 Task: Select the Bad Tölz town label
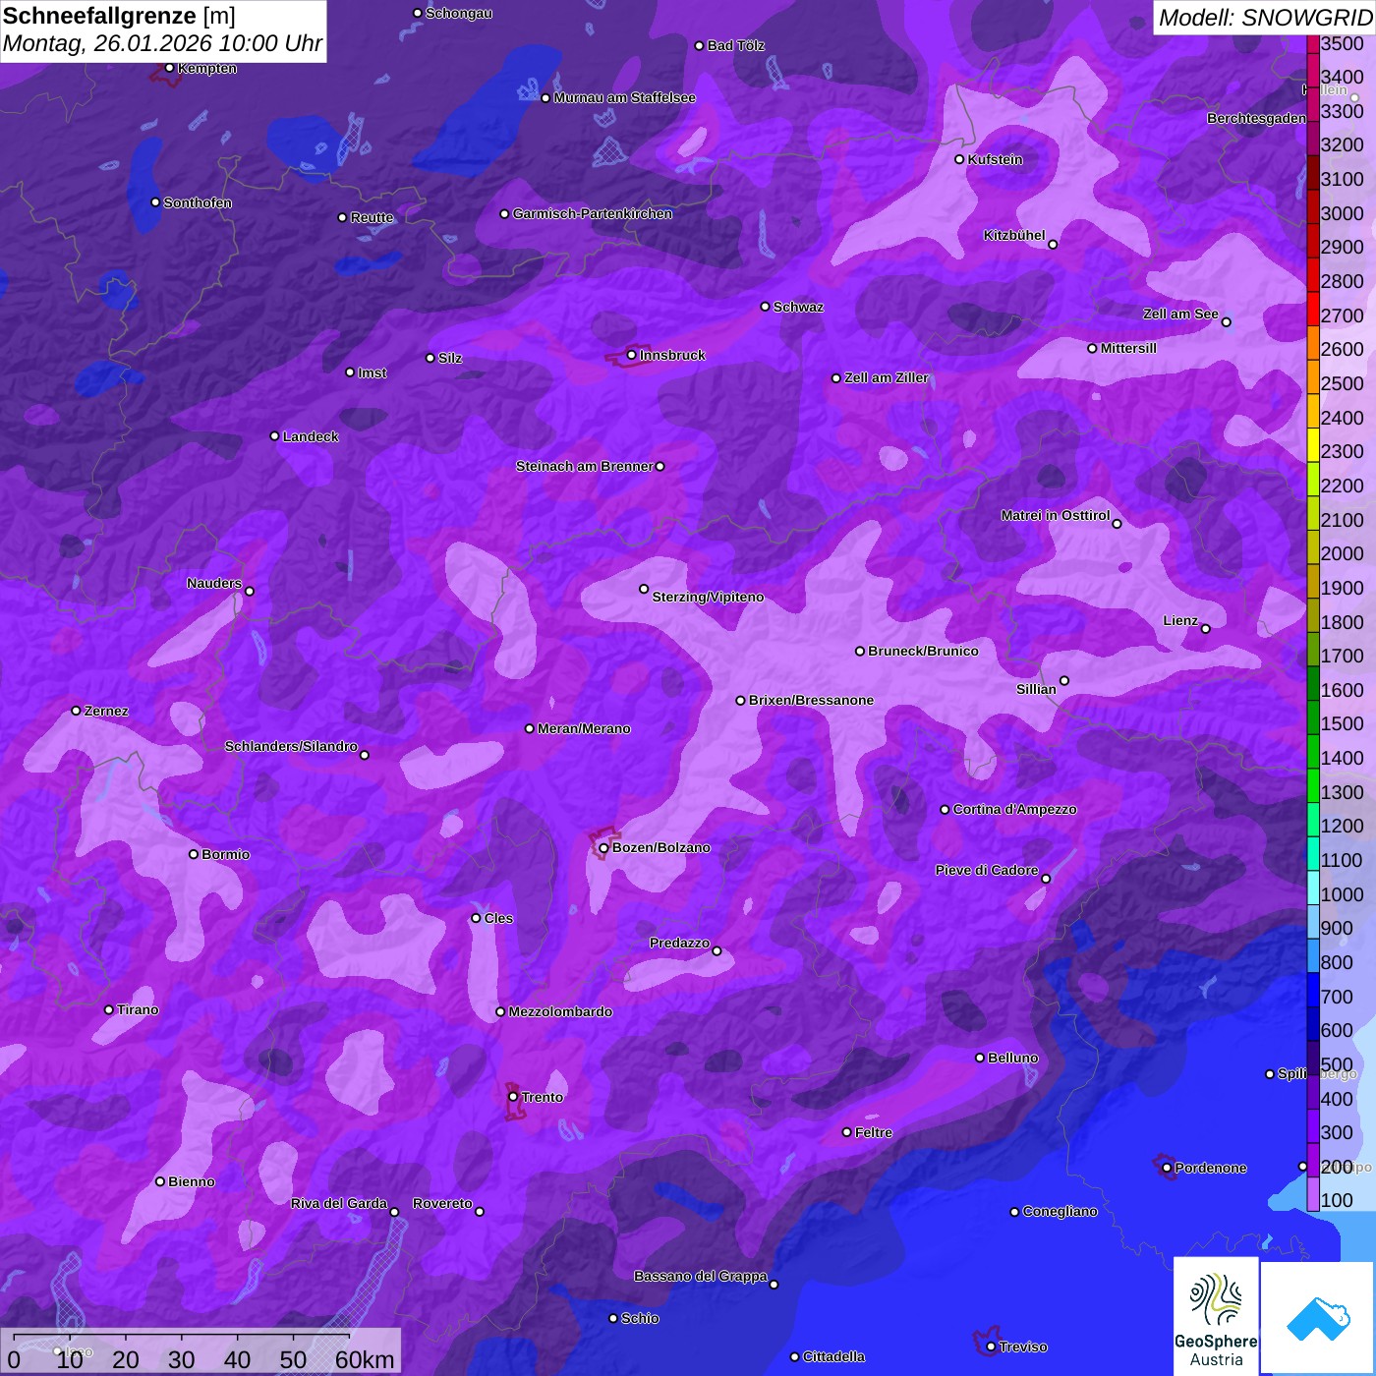tap(736, 46)
